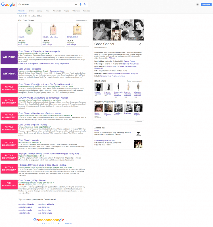Switch to the Zakupy tab
This screenshot has height=227, width=213.
click(40, 11)
